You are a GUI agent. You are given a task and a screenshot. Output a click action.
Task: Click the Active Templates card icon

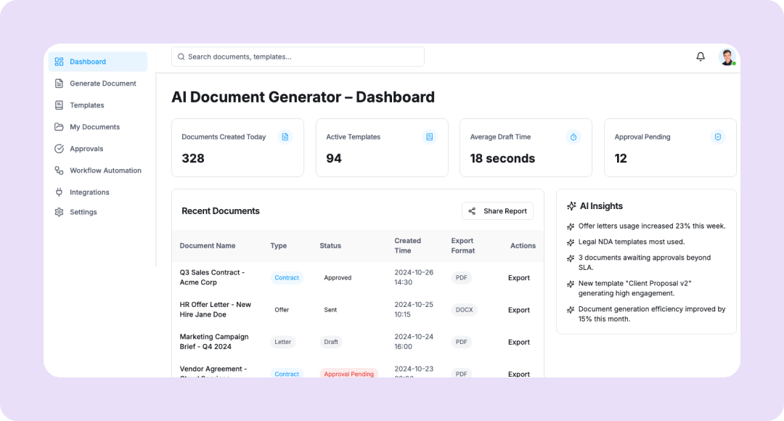(429, 136)
